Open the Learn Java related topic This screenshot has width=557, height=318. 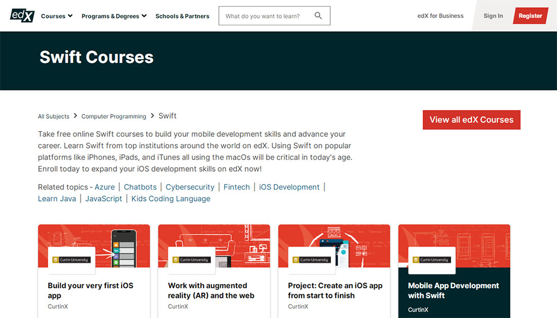57,199
